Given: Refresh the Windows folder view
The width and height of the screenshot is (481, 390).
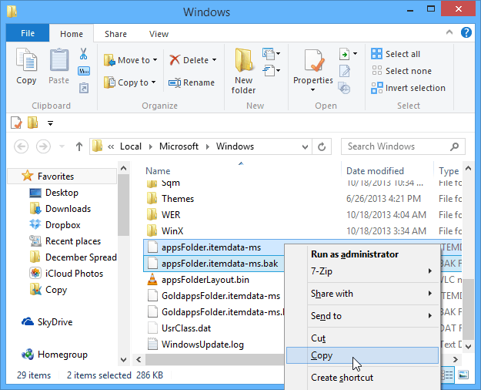Looking at the screenshot, I should (x=322, y=146).
